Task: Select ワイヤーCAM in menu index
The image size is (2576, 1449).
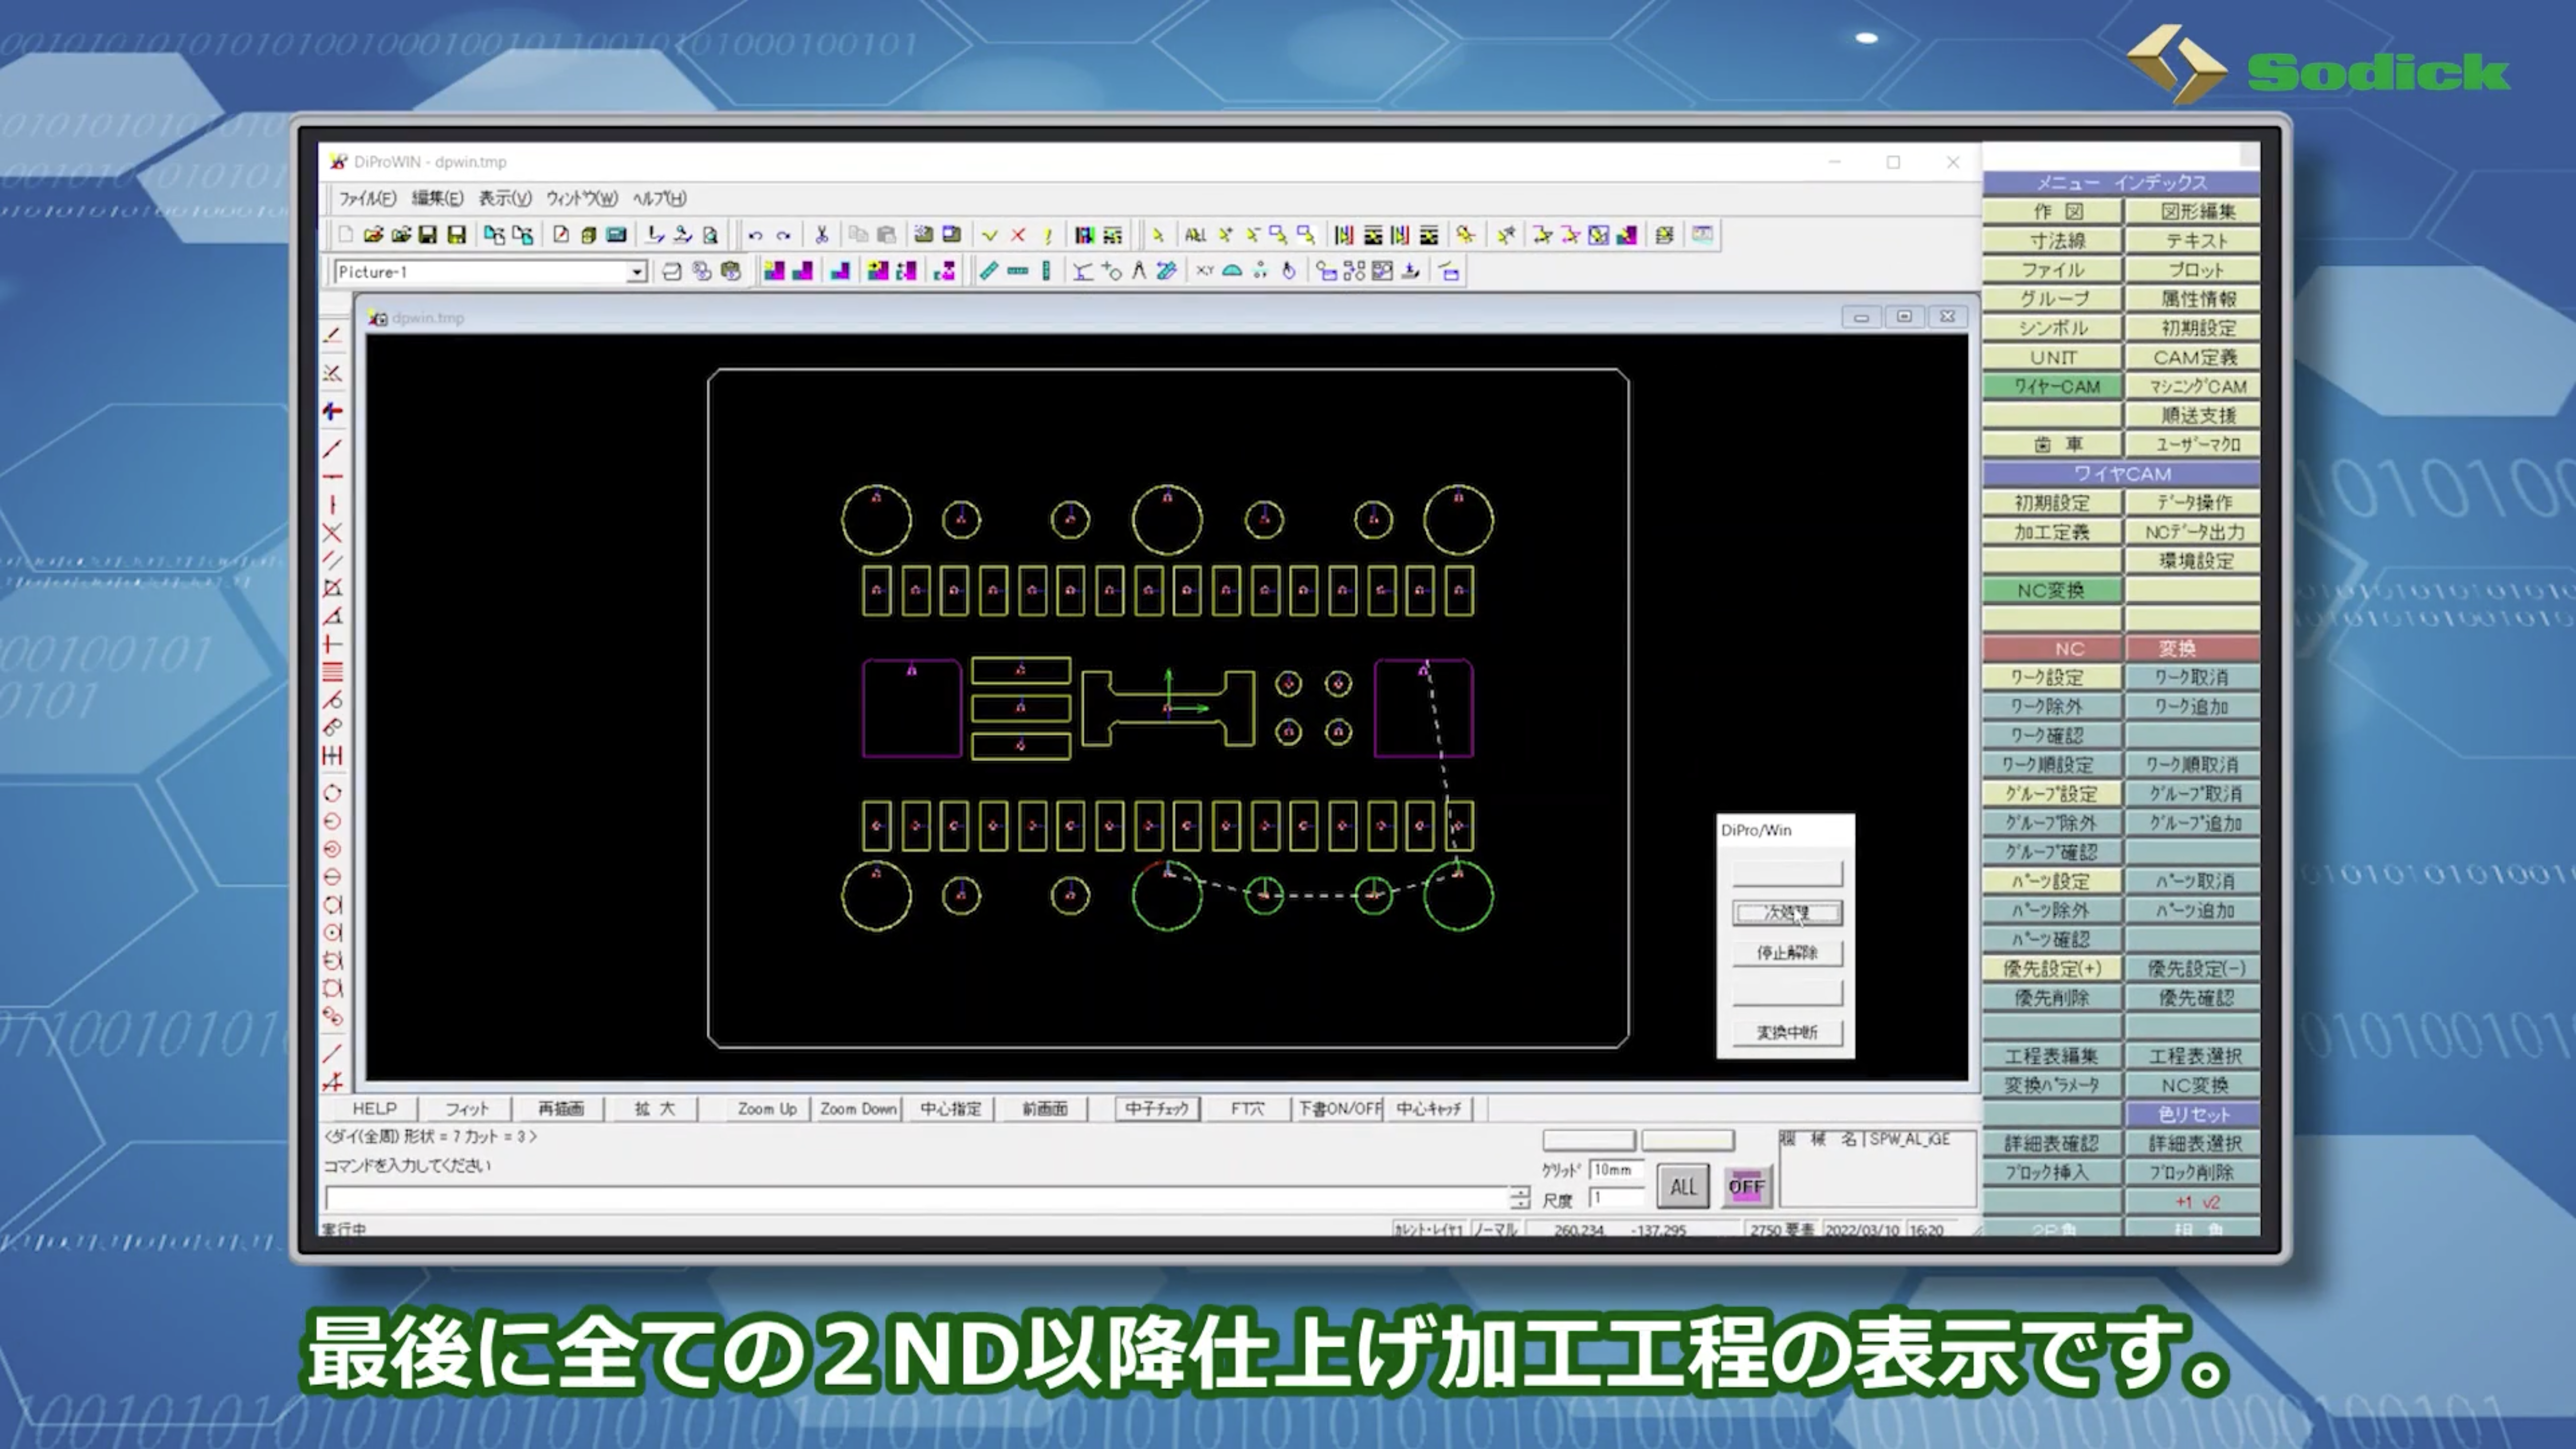Action: pyautogui.click(x=2052, y=386)
